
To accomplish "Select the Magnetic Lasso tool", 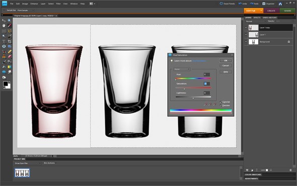I will pyautogui.click(x=9, y=31).
